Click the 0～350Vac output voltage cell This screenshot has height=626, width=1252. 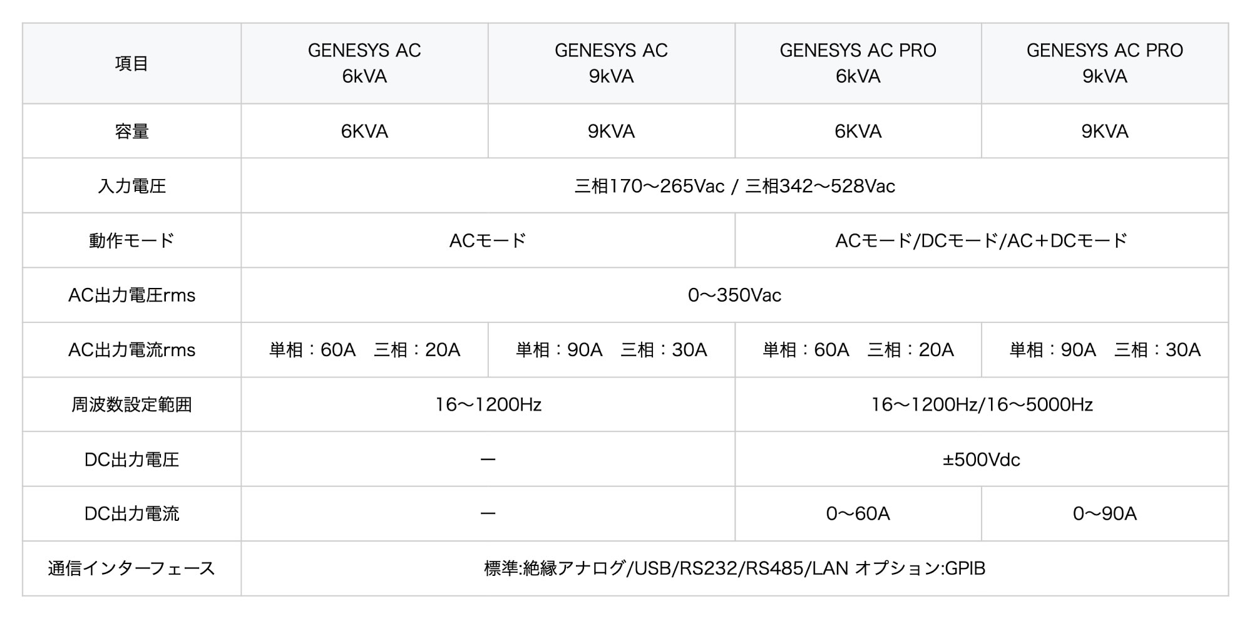click(734, 295)
